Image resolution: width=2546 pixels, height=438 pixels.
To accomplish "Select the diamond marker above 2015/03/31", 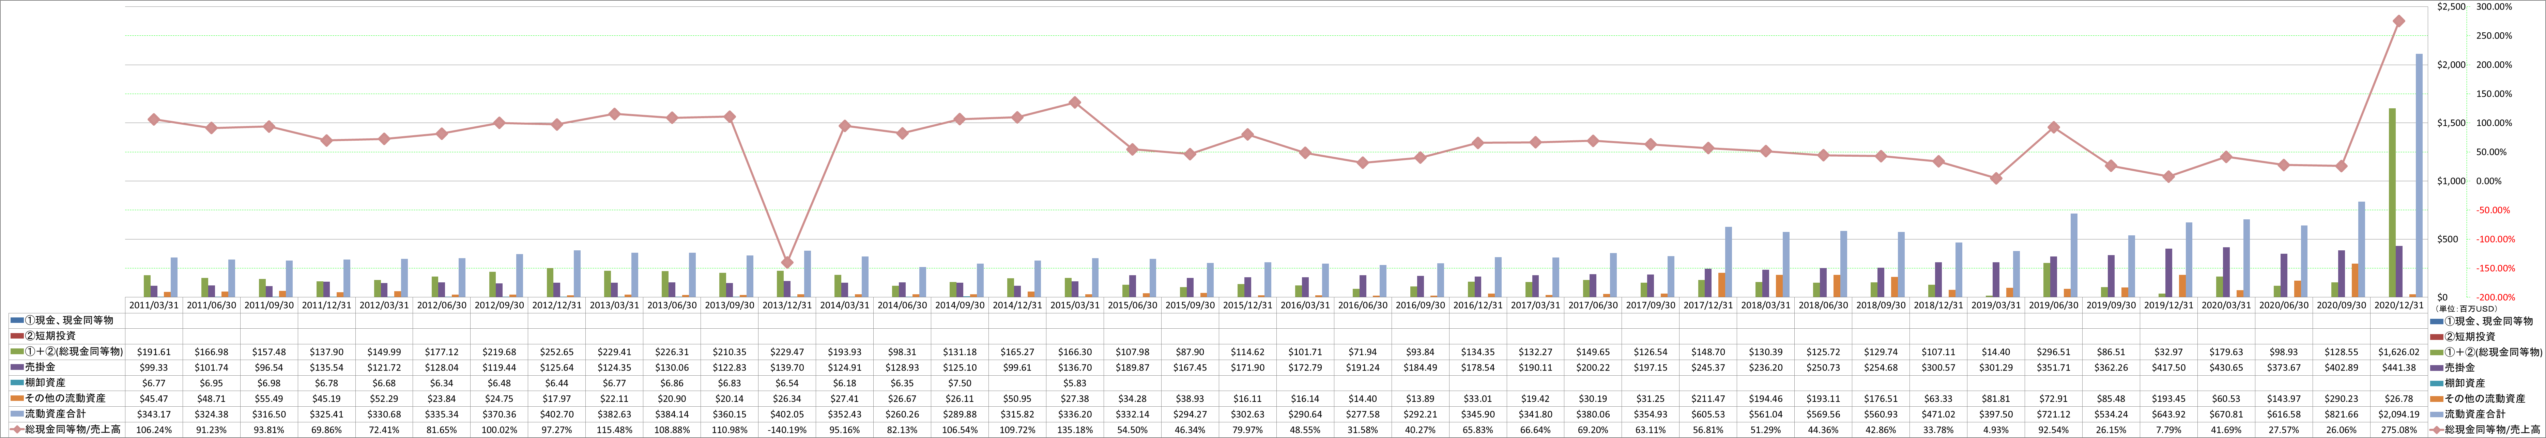I will (x=1075, y=103).
